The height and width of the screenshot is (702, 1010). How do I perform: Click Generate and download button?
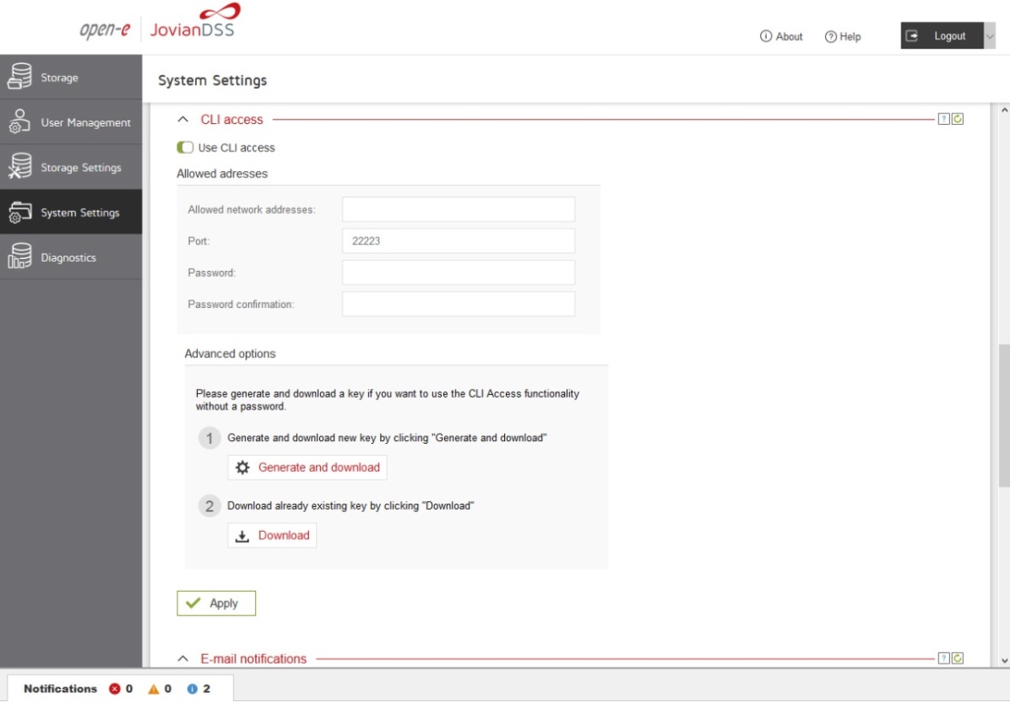coord(307,468)
